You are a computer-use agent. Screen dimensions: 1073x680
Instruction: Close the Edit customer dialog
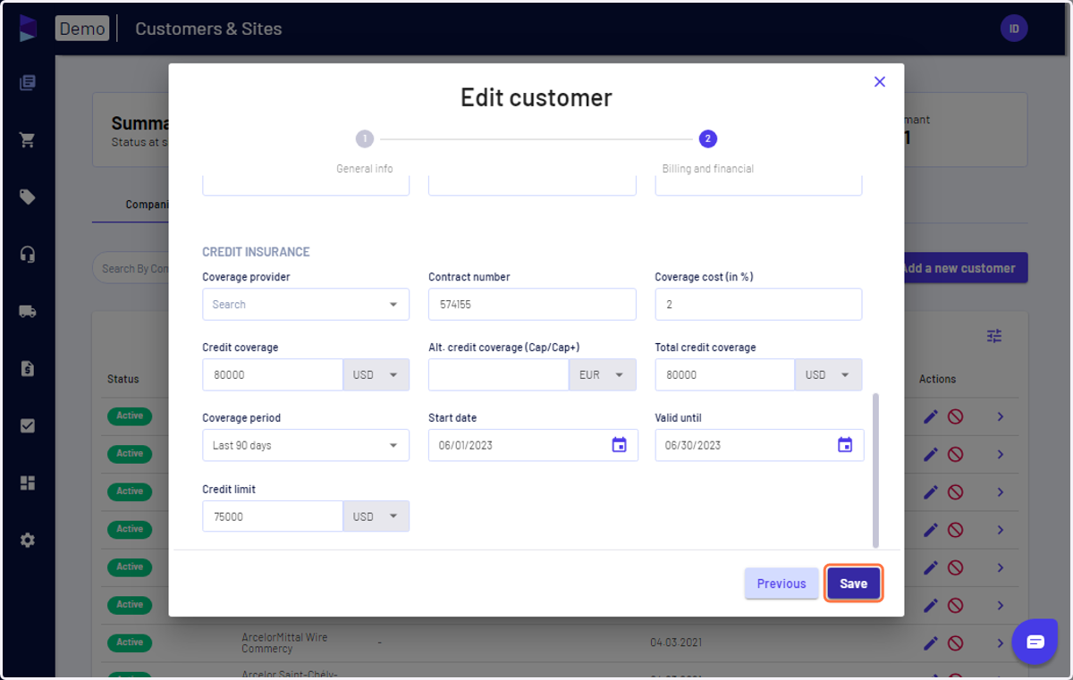click(880, 81)
